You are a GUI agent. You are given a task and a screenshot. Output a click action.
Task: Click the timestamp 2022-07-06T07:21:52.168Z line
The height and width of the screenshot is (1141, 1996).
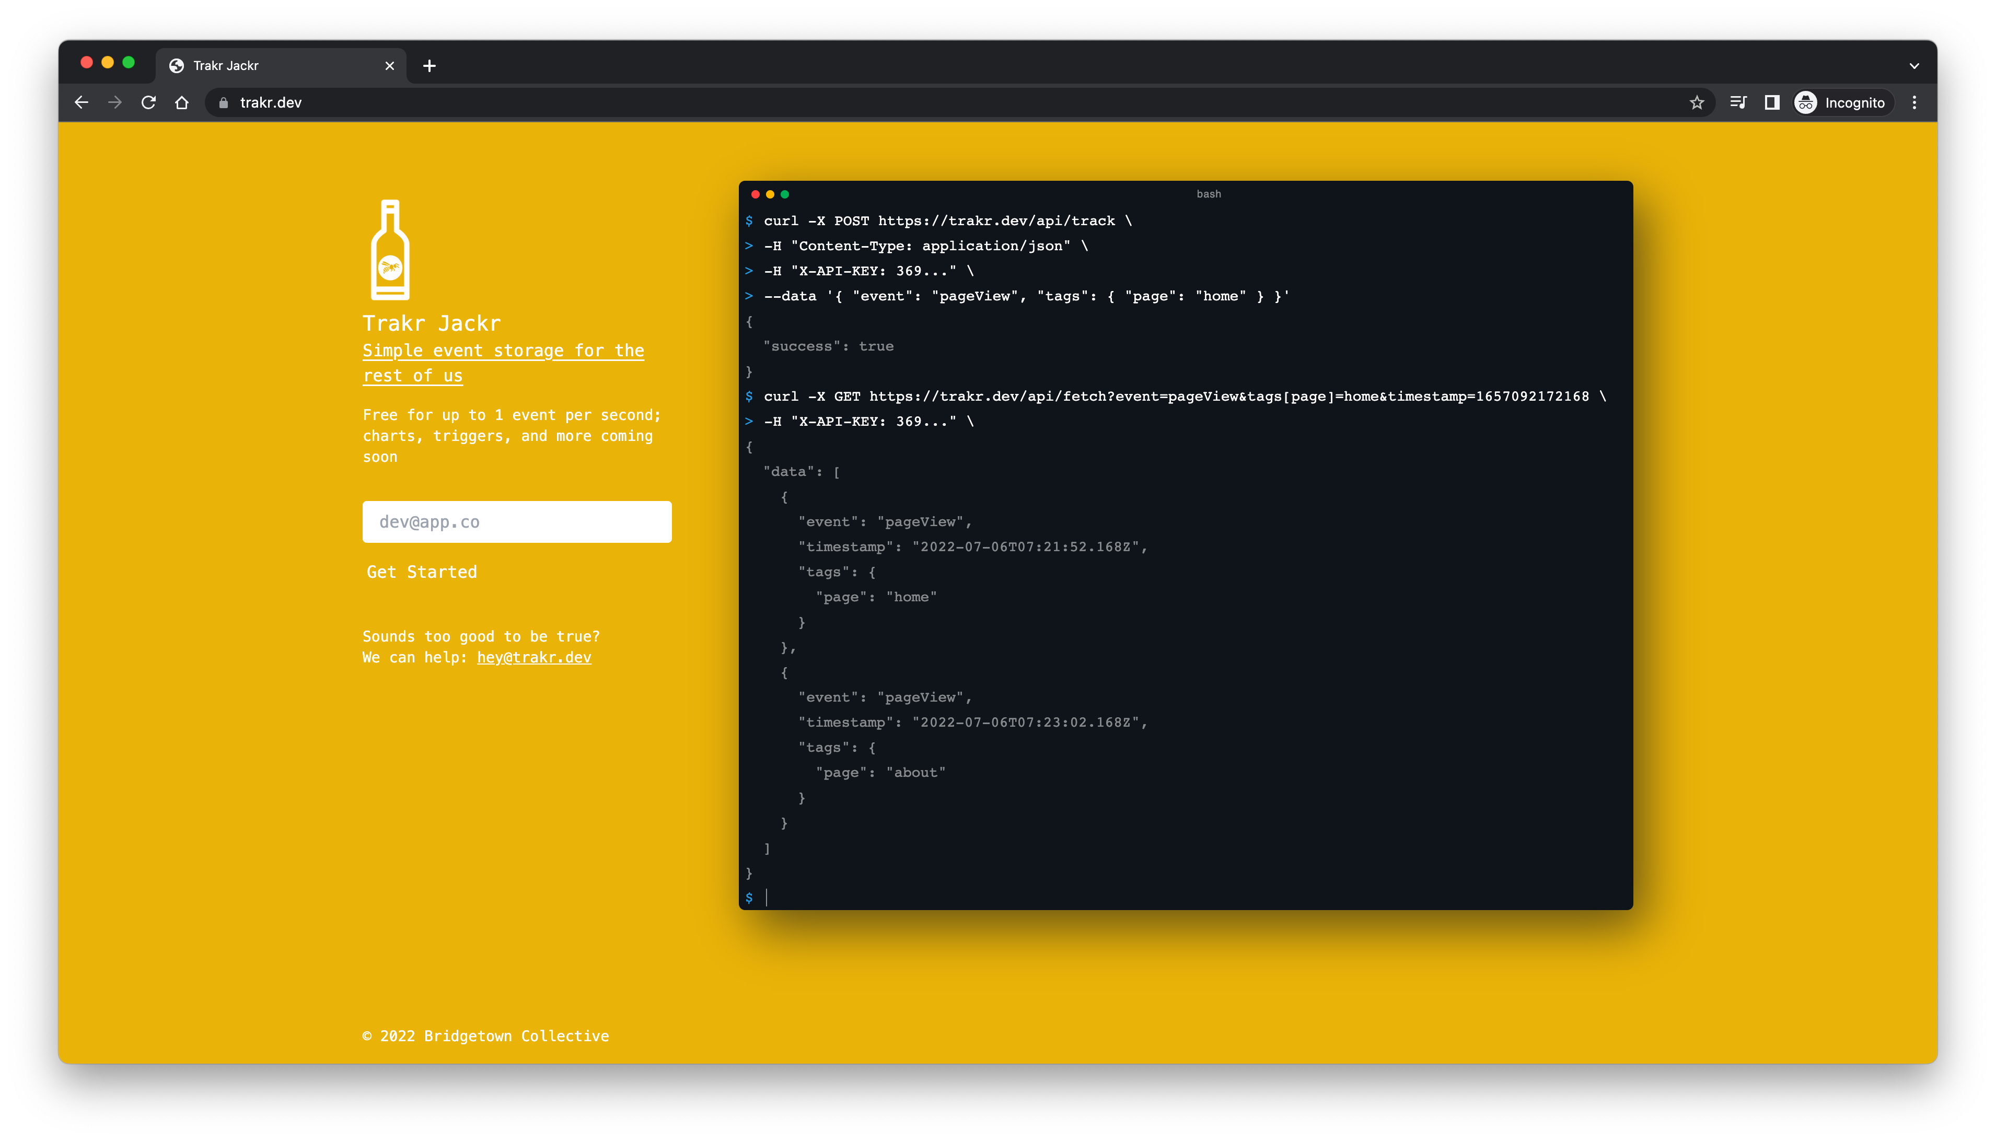[x=972, y=547]
